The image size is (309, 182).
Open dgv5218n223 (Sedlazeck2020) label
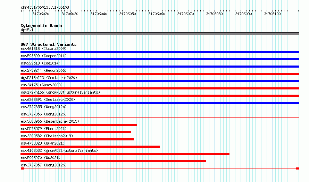point(49,78)
